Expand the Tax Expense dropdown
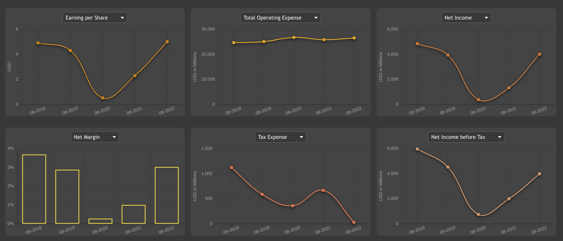Image resolution: width=563 pixels, height=241 pixels. tap(280, 137)
